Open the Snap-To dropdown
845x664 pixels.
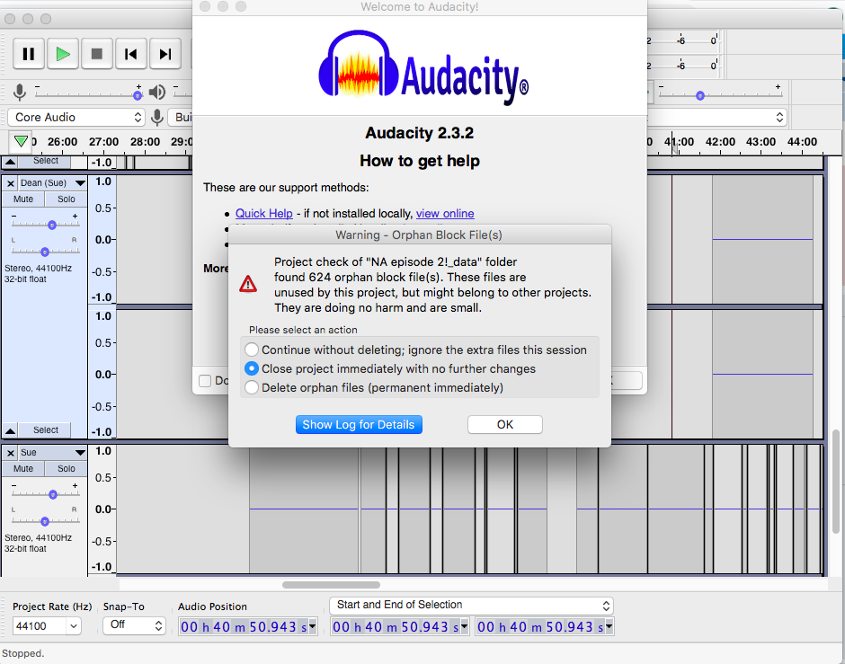134,625
